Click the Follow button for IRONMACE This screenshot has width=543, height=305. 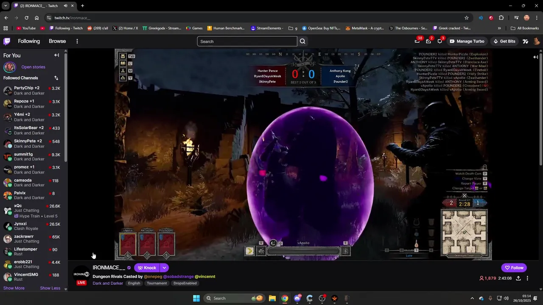(514, 268)
